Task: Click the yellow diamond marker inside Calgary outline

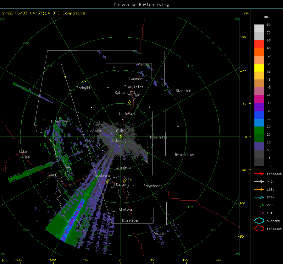Action: click(124, 181)
